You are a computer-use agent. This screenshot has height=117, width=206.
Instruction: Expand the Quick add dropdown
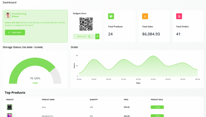[15, 32]
